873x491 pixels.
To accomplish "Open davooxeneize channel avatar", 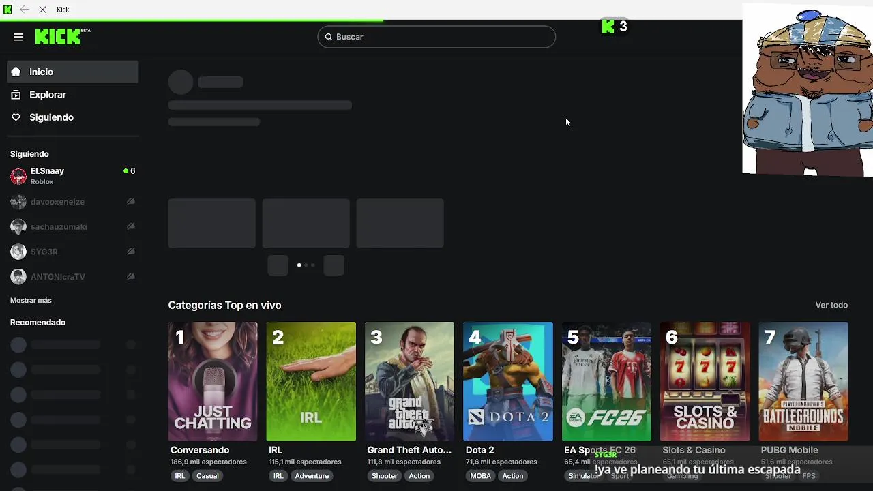I will point(18,202).
